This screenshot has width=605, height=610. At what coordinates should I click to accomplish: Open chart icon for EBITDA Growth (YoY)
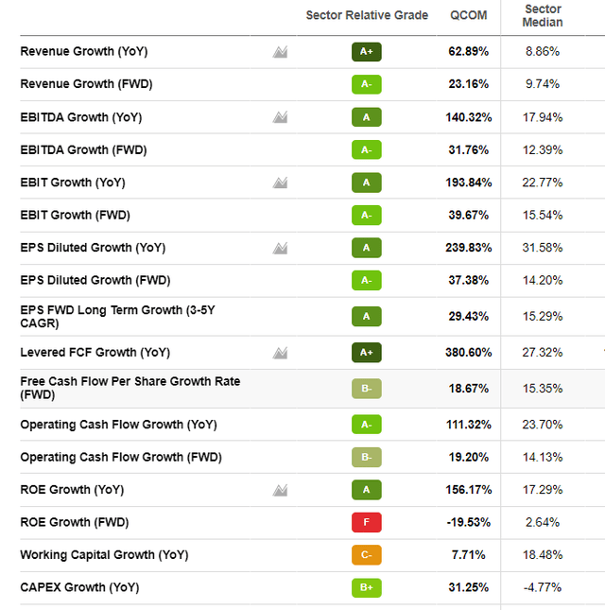(x=280, y=117)
